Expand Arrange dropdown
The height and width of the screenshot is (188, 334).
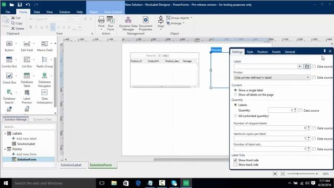184,23
